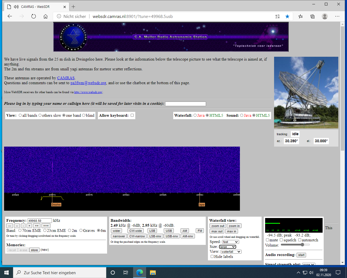The image size is (347, 278).
Task: Enable the Allow keyboard checkbox
Action: click(x=132, y=115)
